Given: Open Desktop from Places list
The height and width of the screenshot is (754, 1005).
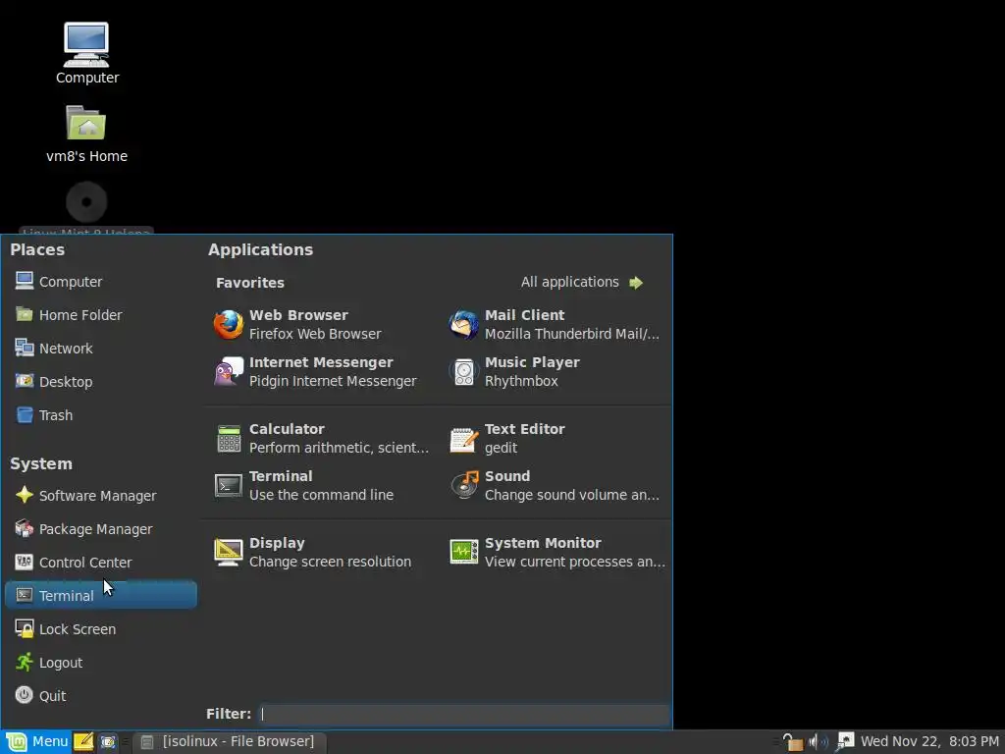Looking at the screenshot, I should 54,382.
